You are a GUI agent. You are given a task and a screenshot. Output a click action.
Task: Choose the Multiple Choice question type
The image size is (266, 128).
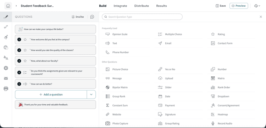click(179, 34)
